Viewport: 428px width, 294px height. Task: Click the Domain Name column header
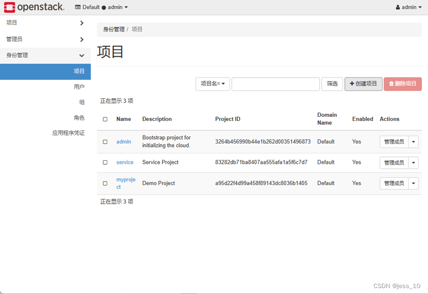tap(327, 119)
